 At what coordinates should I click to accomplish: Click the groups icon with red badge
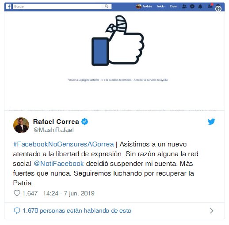[210, 6]
